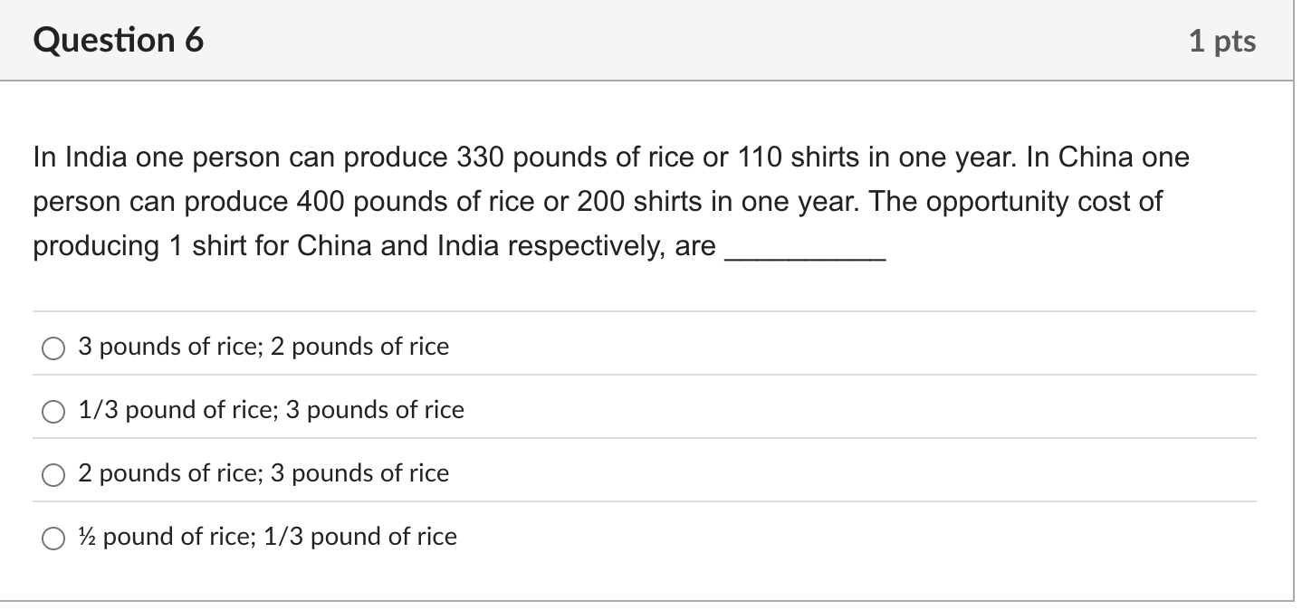The height and width of the screenshot is (610, 1302).
Task: Click the label text of the first answer
Action: click(263, 347)
